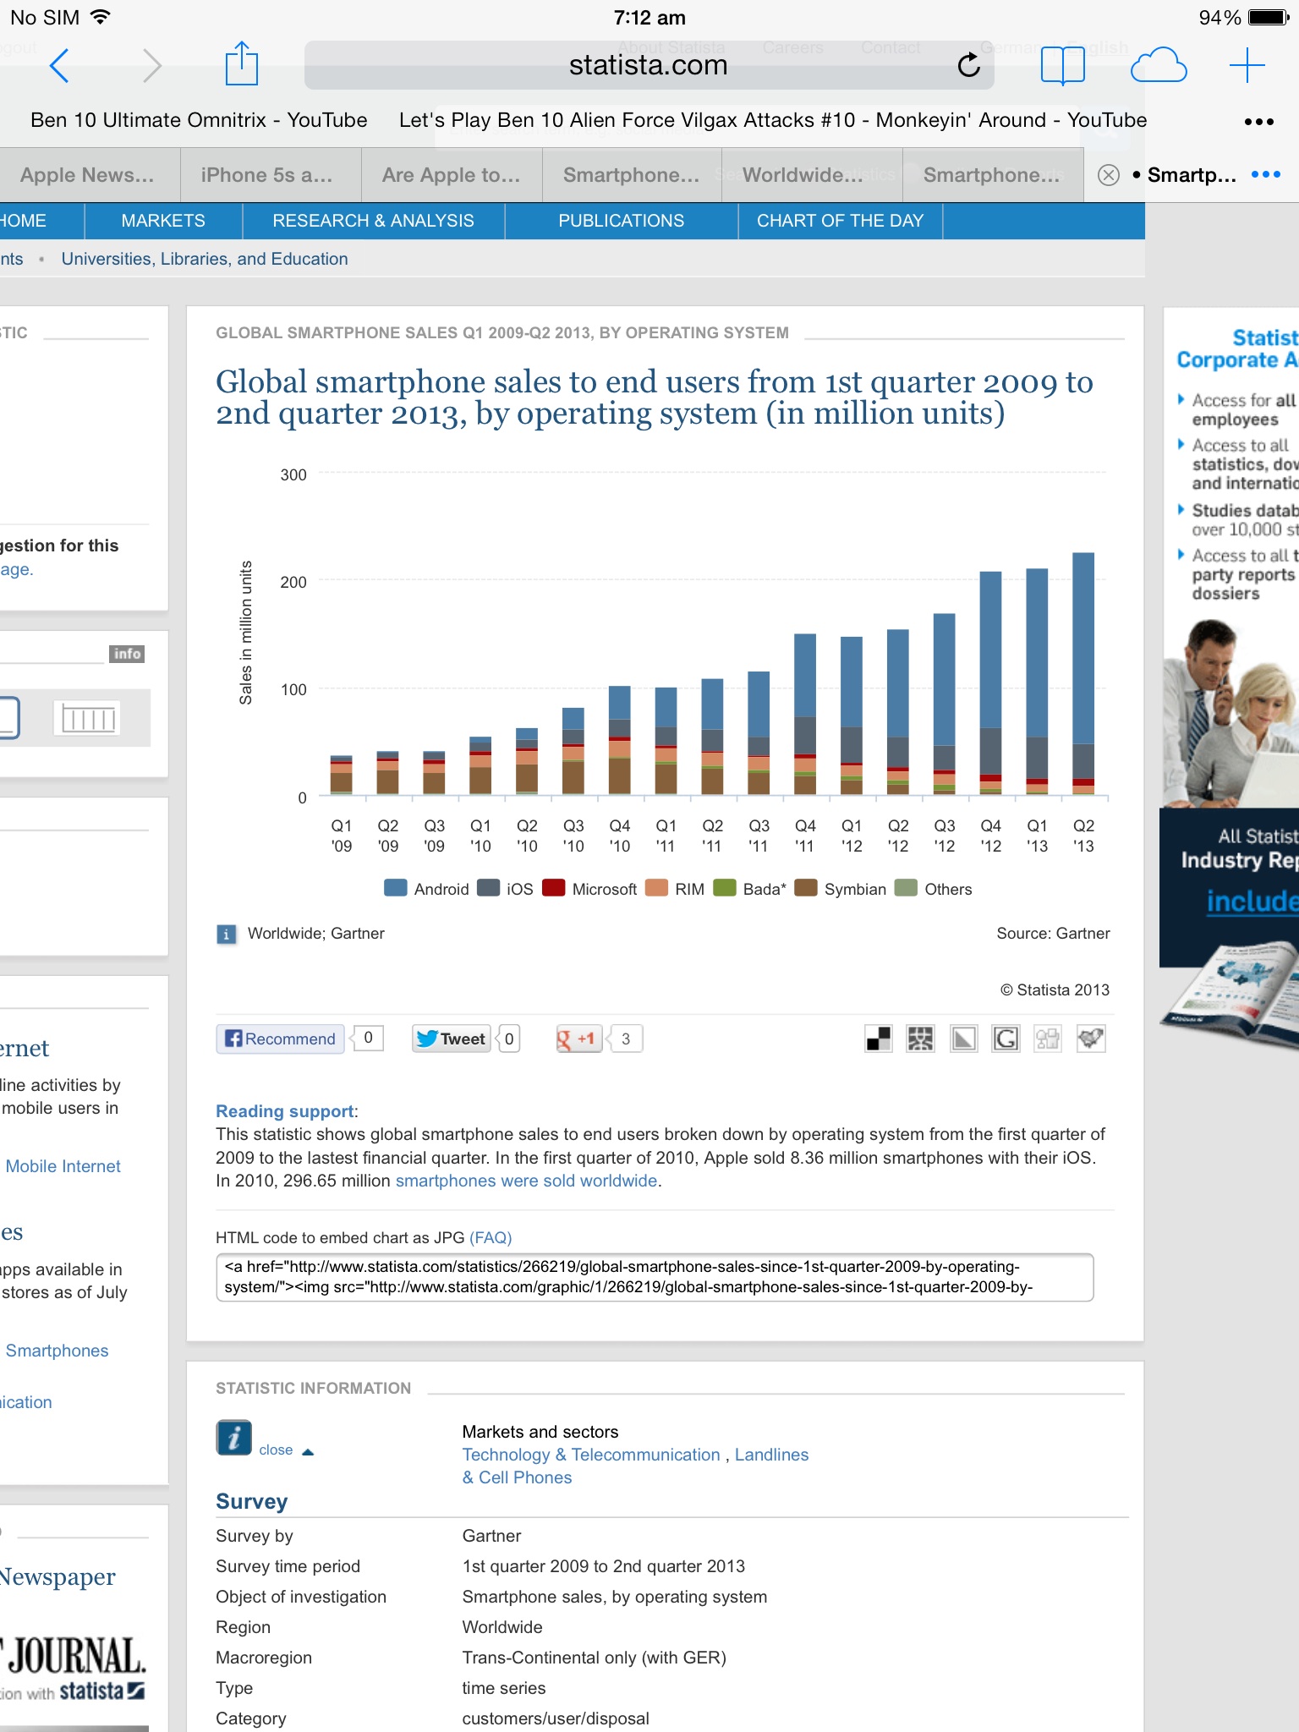Toggle Symbian series in chart legend

pyautogui.click(x=841, y=889)
